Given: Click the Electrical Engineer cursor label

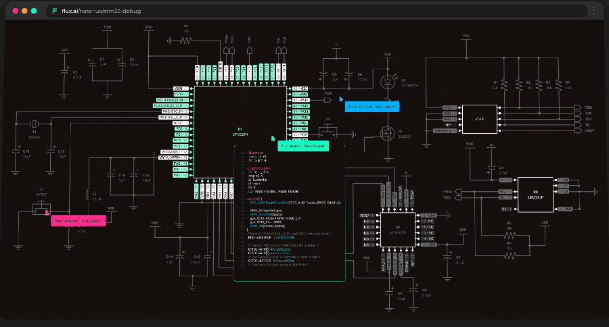Looking at the screenshot, I should coord(371,107).
